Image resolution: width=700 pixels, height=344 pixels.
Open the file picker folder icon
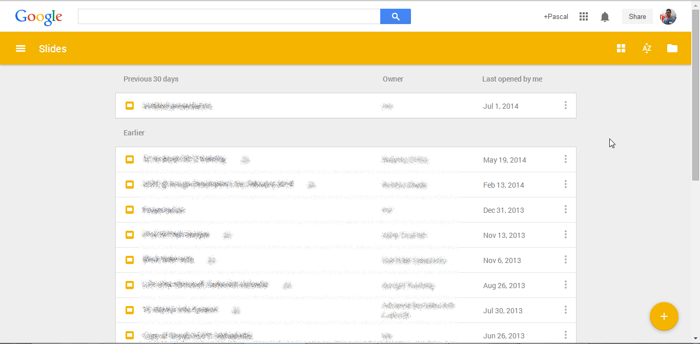point(672,48)
